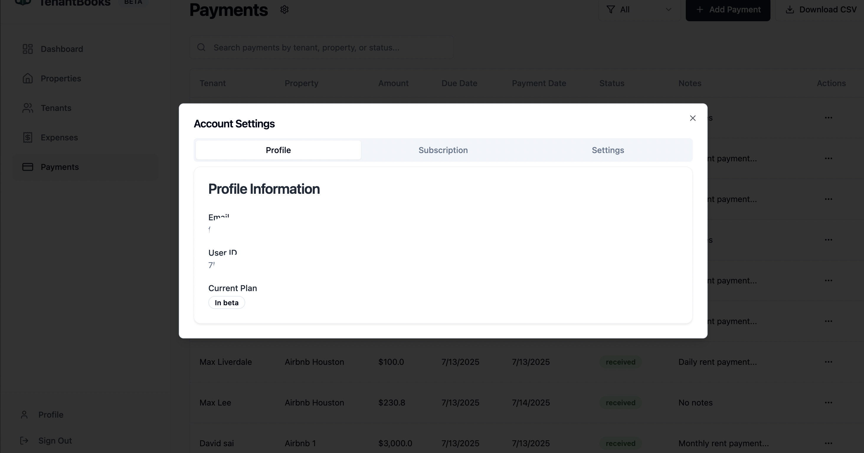Click the Amount column header
Viewport: 864px width, 453px height.
[393, 83]
